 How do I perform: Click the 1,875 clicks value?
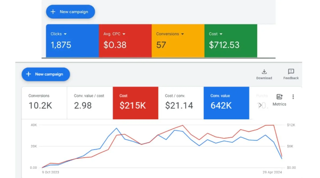tap(61, 45)
